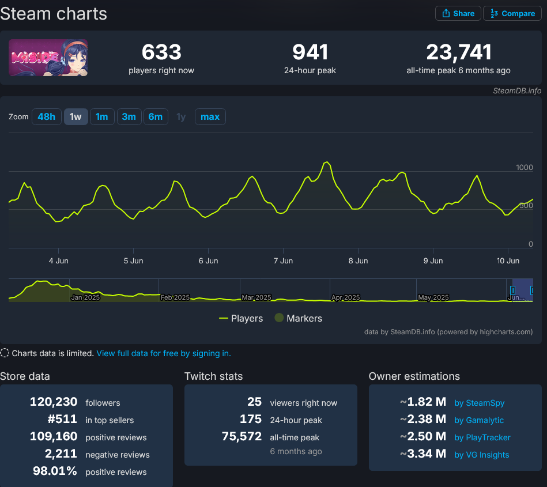
Task: Click May 2025 in the navigator timeline
Action: pos(433,297)
